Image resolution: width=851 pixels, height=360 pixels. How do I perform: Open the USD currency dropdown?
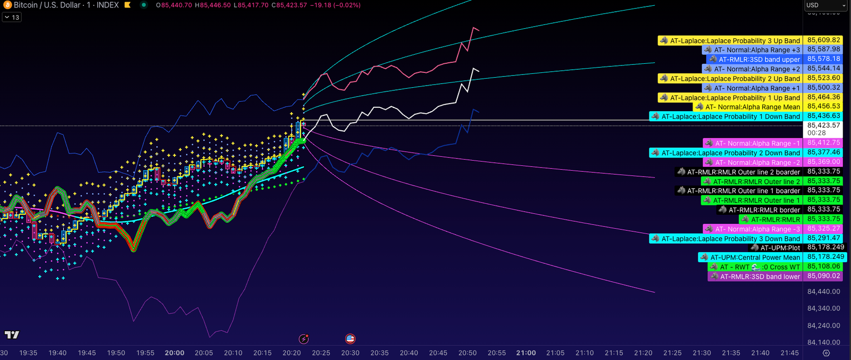pos(825,5)
